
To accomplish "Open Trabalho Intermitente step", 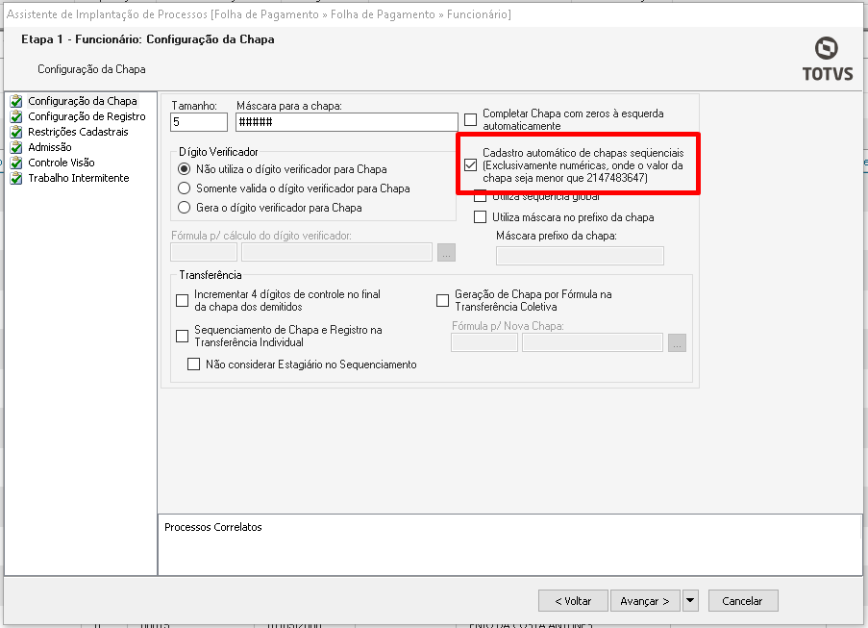I will coord(79,178).
